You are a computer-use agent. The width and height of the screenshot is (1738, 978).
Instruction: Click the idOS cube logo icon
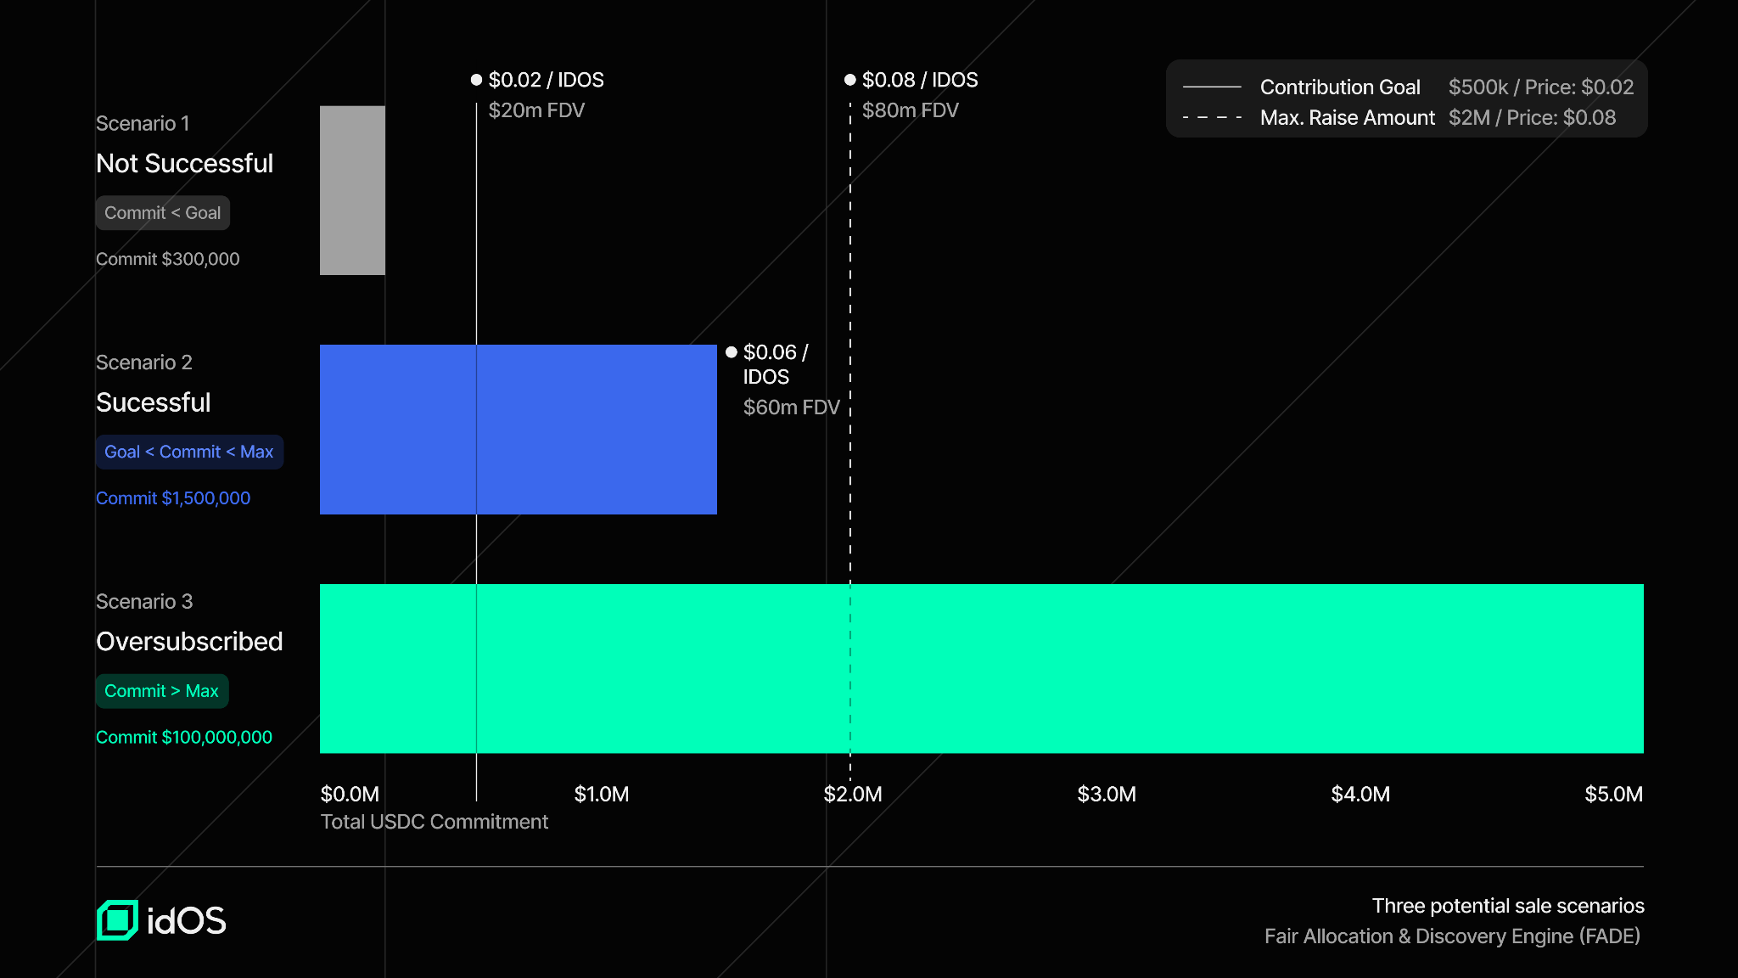pyautogui.click(x=117, y=920)
